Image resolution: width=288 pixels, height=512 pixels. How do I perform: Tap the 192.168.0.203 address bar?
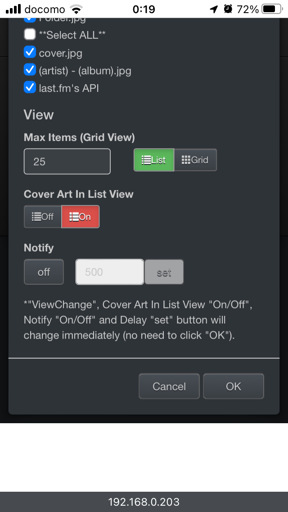point(144,502)
